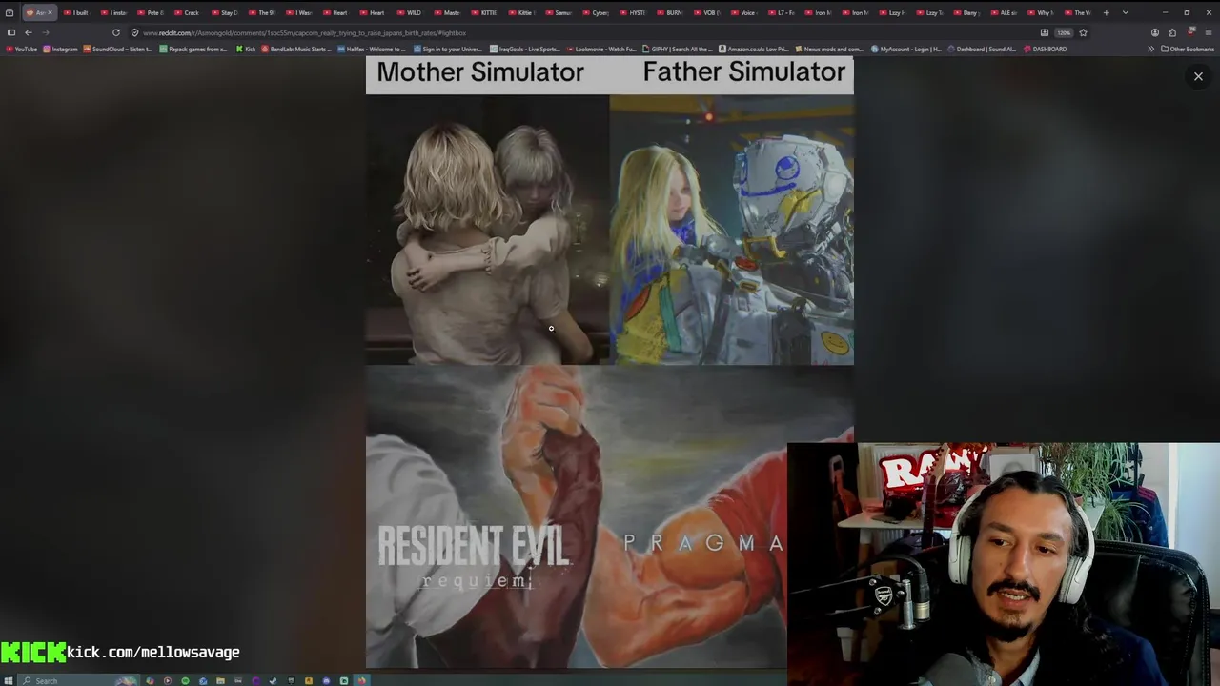Open the Nexus mods bookmark
Image resolution: width=1220 pixels, height=686 pixels.
829,49
